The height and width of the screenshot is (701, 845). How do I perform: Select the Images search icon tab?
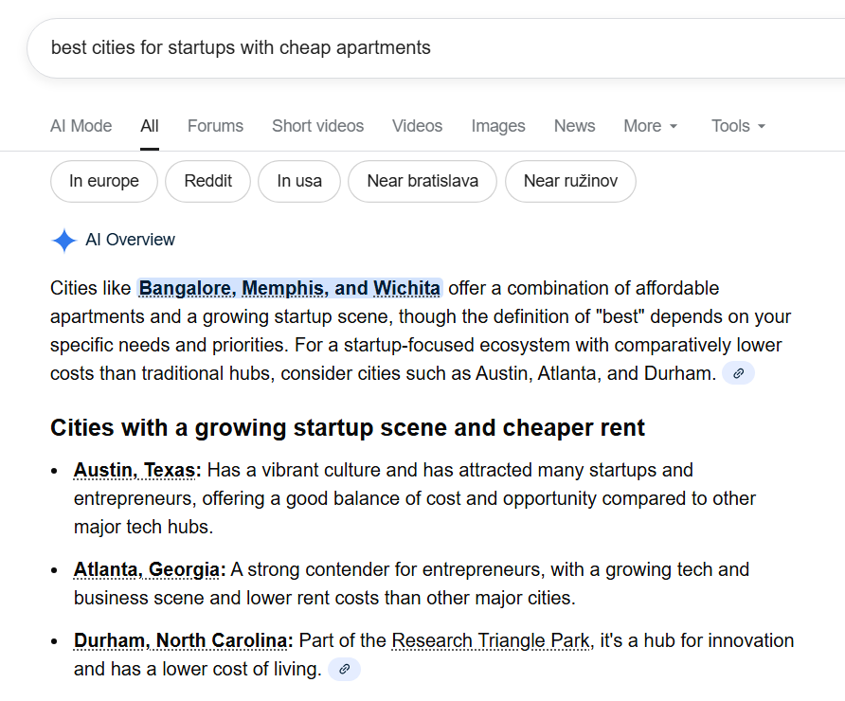498,125
